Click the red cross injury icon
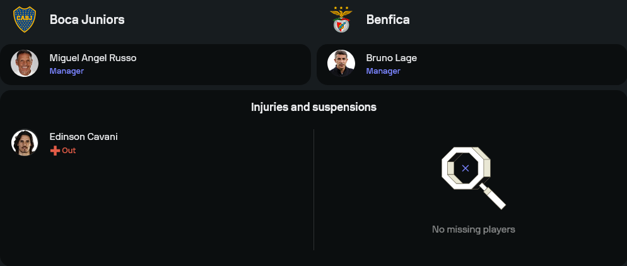627x266 pixels. (55, 151)
